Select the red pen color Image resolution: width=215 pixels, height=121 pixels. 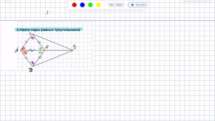click(x=74, y=5)
